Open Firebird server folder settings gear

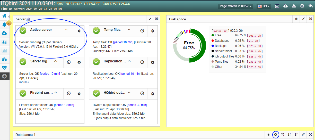point(79,94)
